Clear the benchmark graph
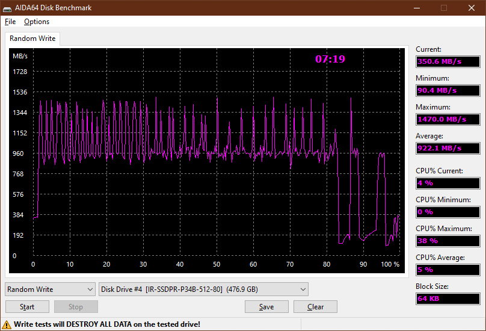 (x=315, y=307)
